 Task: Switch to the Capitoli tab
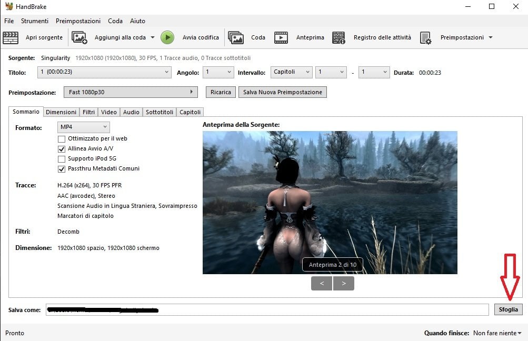pos(190,112)
